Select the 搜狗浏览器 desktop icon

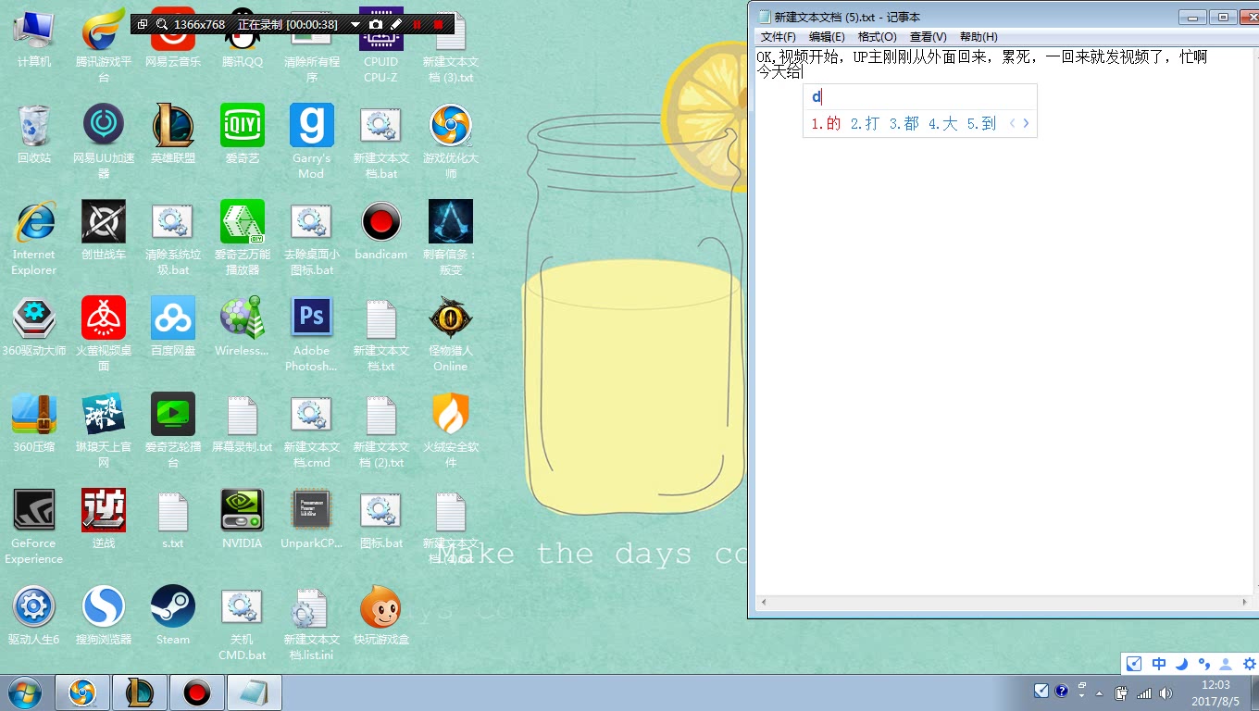(104, 616)
